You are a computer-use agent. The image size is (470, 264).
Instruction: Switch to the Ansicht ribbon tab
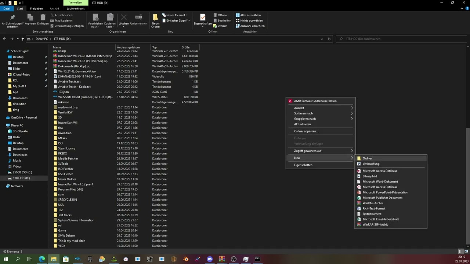[x=54, y=8]
